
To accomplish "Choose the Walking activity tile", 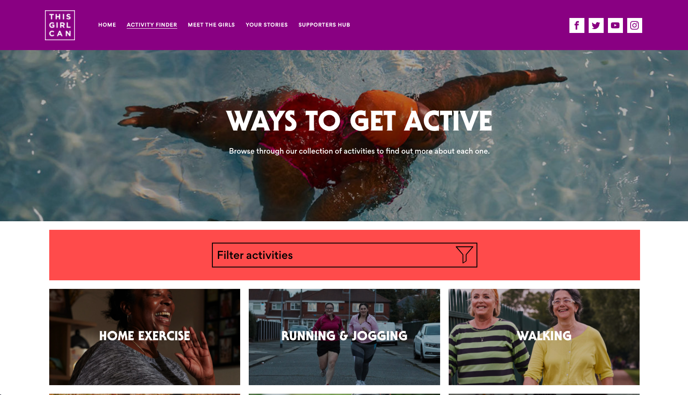I will point(544,337).
